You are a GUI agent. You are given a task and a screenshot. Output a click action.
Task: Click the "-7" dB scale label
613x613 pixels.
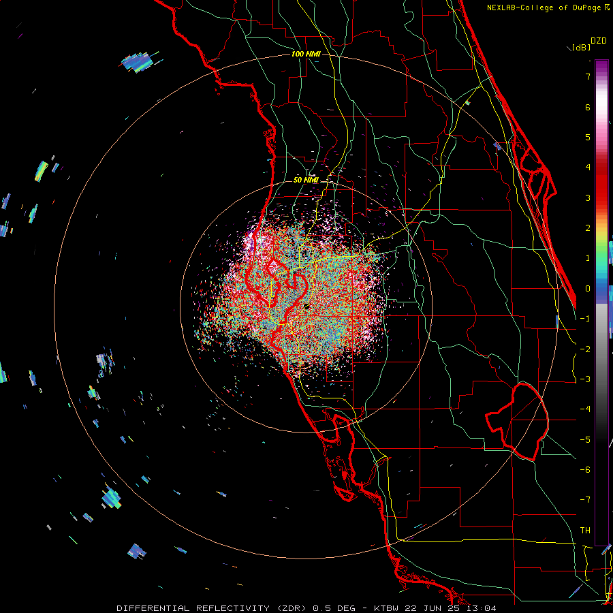coord(585,500)
